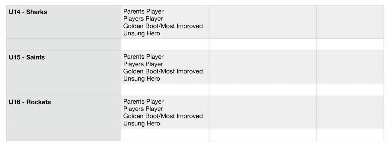The width and height of the screenshot is (390, 152).
Task: Click Golden Boot/Most Improved for U16 Rockets
Action: click(x=163, y=116)
